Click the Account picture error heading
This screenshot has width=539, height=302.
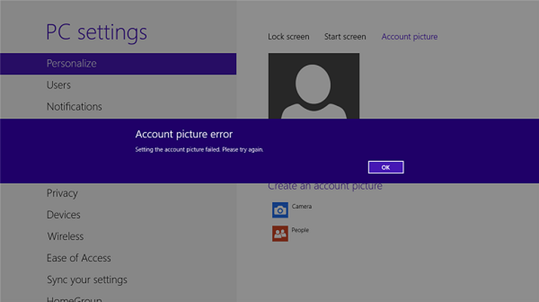click(184, 134)
